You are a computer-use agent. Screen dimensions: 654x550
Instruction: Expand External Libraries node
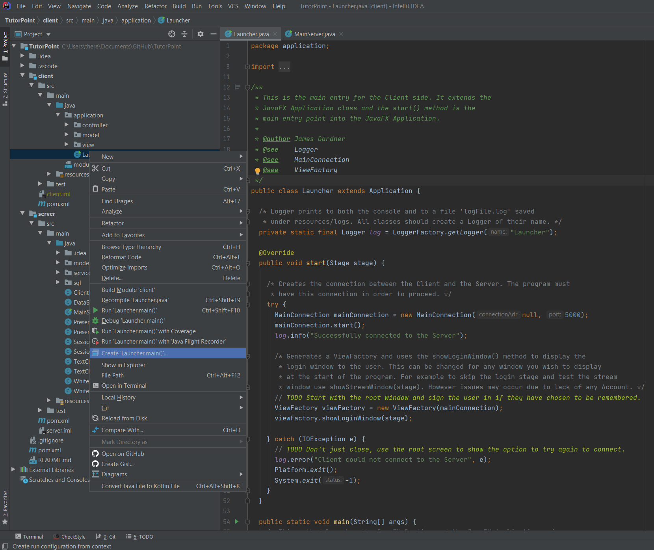[x=13, y=469]
